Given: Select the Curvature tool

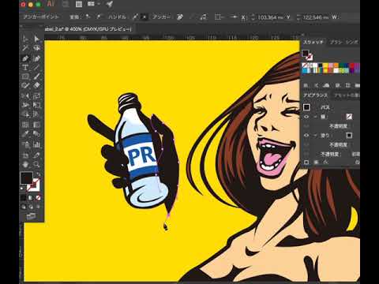Looking at the screenshot, I should (x=36, y=58).
